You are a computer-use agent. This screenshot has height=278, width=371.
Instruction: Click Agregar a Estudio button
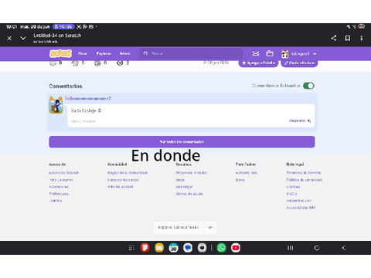point(258,63)
